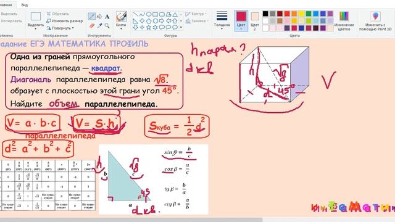
Task: Expand the Кисти brushes dropdown arrow
Action: 121,29
